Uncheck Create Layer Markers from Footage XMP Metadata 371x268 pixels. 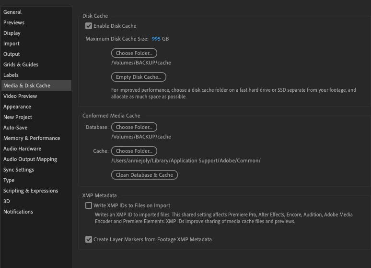click(89, 239)
